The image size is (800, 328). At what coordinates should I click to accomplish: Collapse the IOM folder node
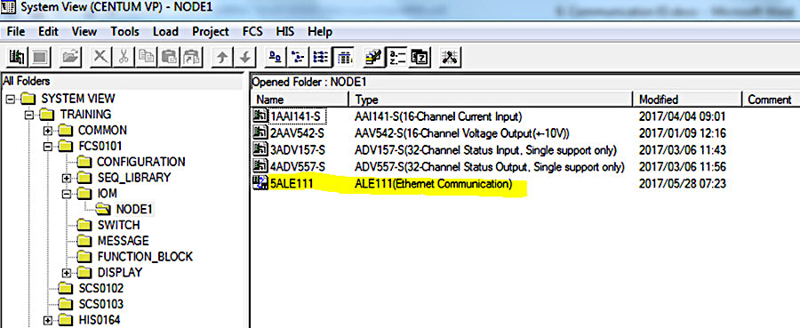click(67, 194)
